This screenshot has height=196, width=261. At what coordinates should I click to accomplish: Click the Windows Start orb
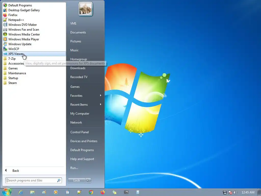(7, 192)
